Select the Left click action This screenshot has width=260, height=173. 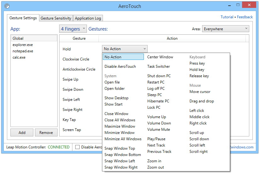click(197, 111)
